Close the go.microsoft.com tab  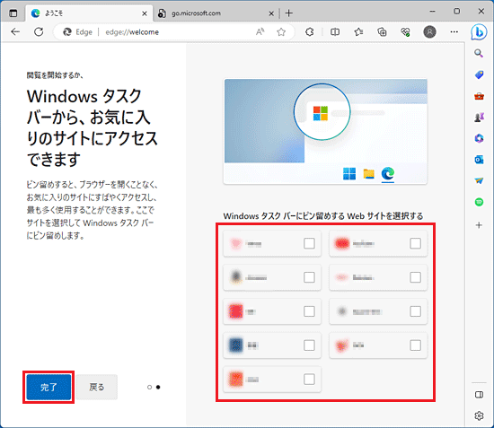pos(271,13)
